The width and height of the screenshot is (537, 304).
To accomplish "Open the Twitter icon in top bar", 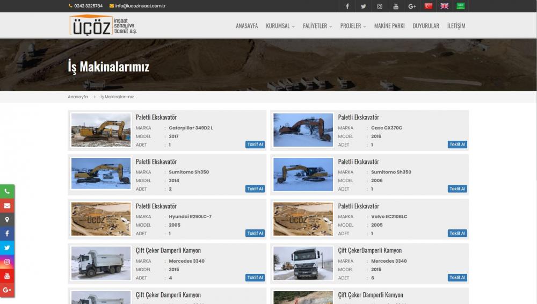I will tap(364, 6).
